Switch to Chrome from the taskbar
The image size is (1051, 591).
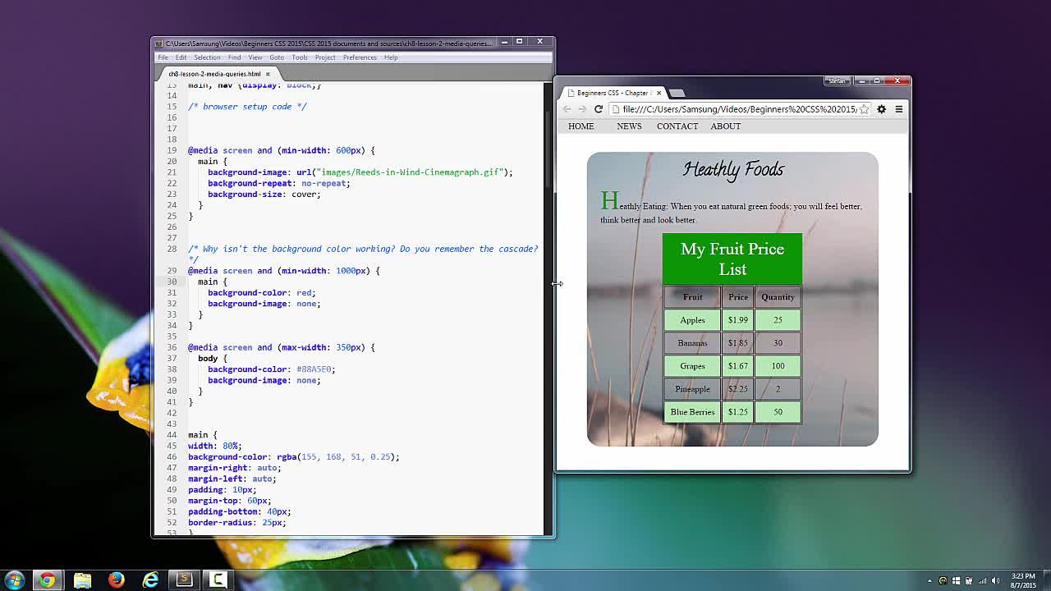click(x=47, y=580)
